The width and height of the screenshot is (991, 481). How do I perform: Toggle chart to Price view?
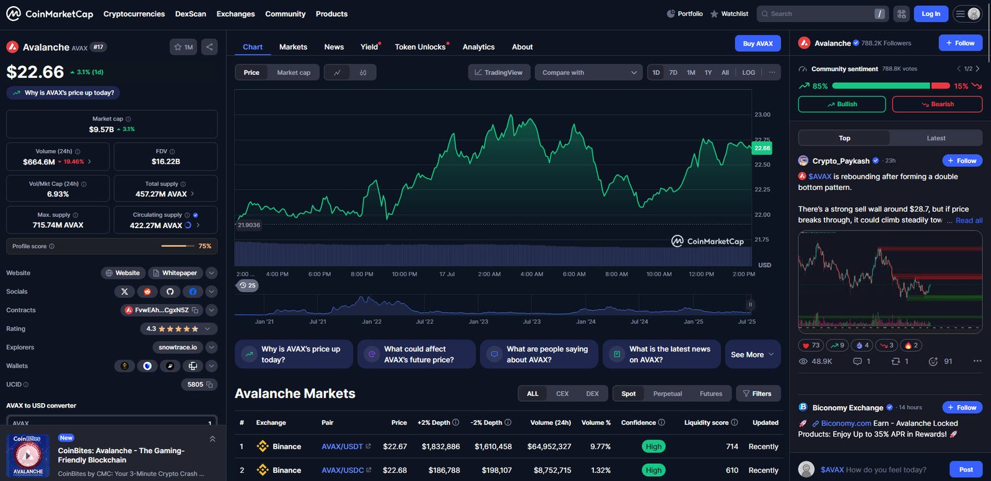coord(251,72)
